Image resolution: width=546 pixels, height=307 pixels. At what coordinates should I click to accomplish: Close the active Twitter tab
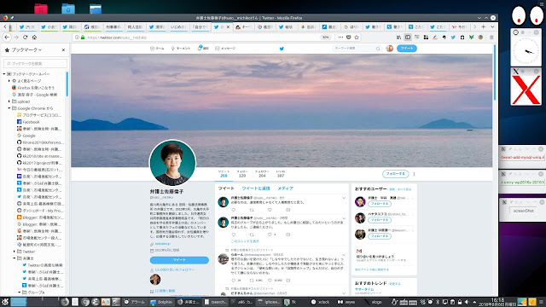(228, 26)
